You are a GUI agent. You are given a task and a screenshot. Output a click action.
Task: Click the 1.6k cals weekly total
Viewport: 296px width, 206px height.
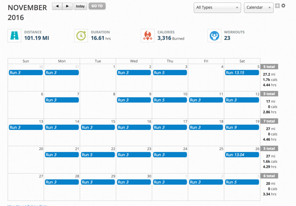[270, 161]
